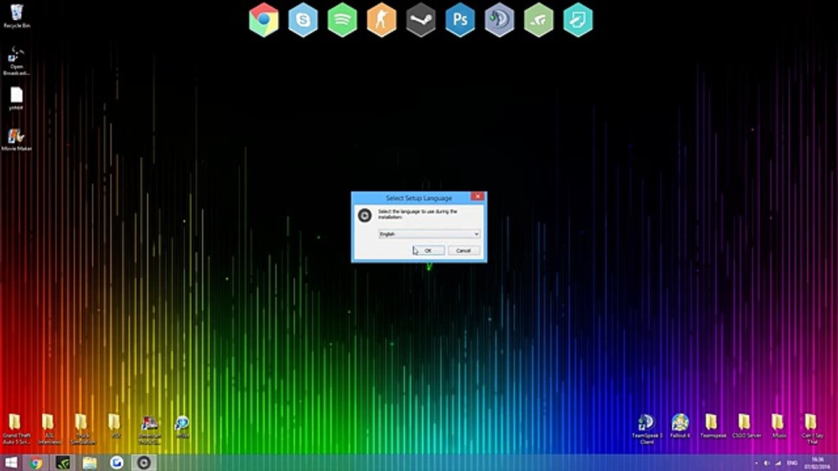
Task: Select the Can I Say That folder
Action: [x=811, y=428]
